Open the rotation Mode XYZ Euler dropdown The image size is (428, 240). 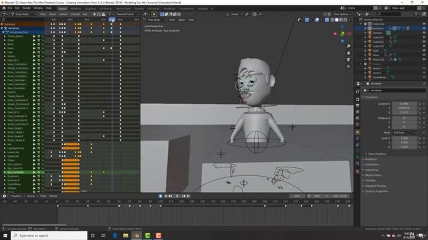pos(404,133)
